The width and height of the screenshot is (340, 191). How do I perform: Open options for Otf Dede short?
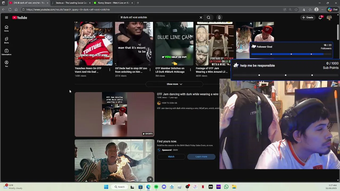coord(150,70)
